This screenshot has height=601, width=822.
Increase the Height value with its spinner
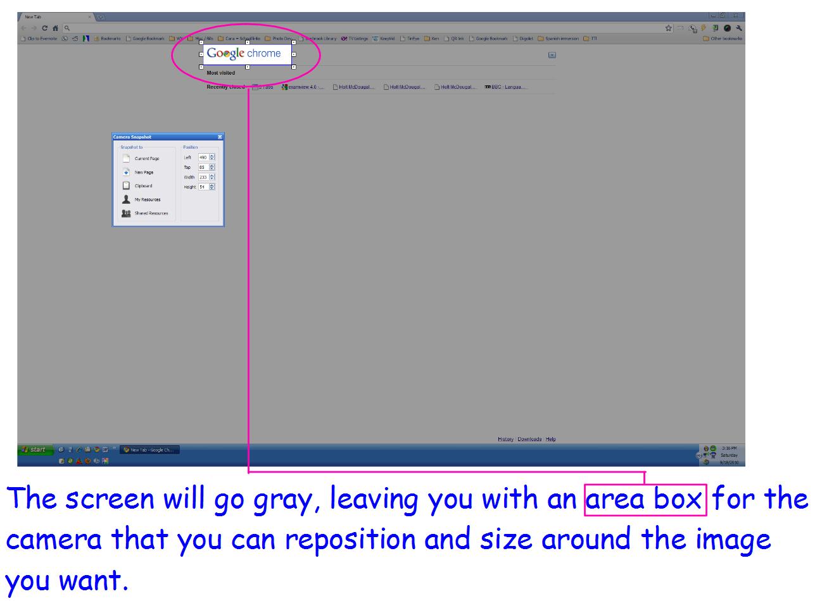pos(212,187)
